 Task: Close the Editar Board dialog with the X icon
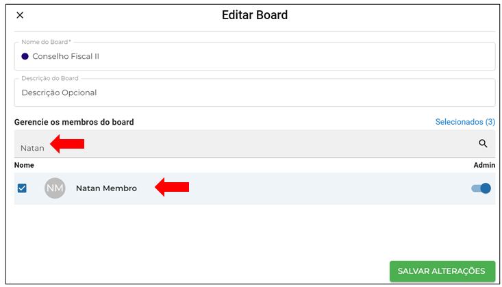point(20,15)
